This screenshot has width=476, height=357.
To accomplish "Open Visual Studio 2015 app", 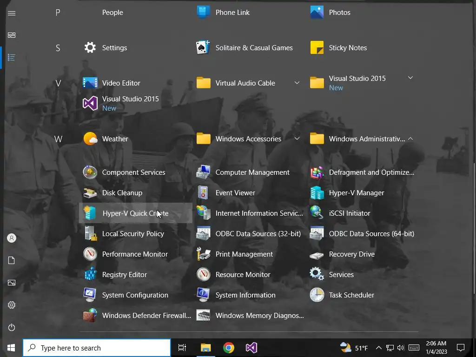I will coord(135,103).
